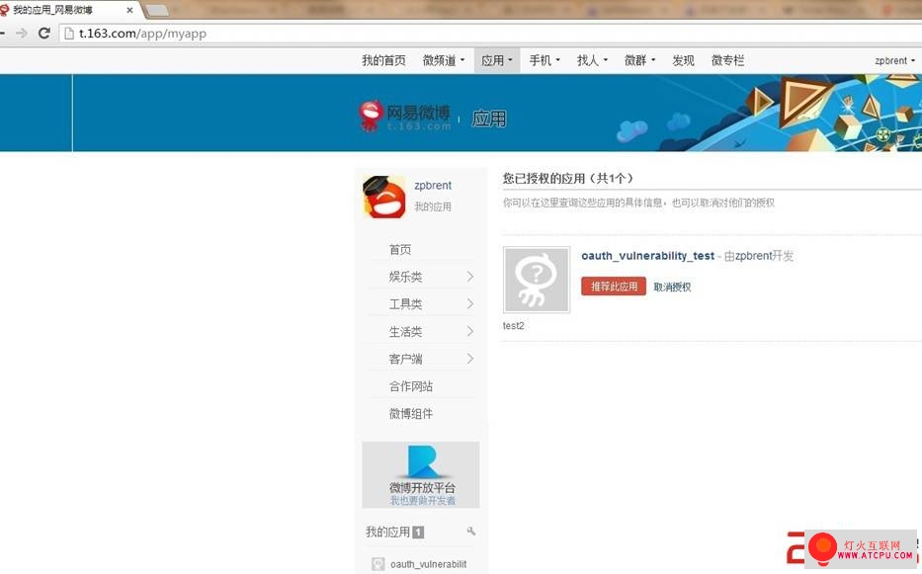
Task: Select 合作网站 in the left sidebar
Action: (x=411, y=386)
